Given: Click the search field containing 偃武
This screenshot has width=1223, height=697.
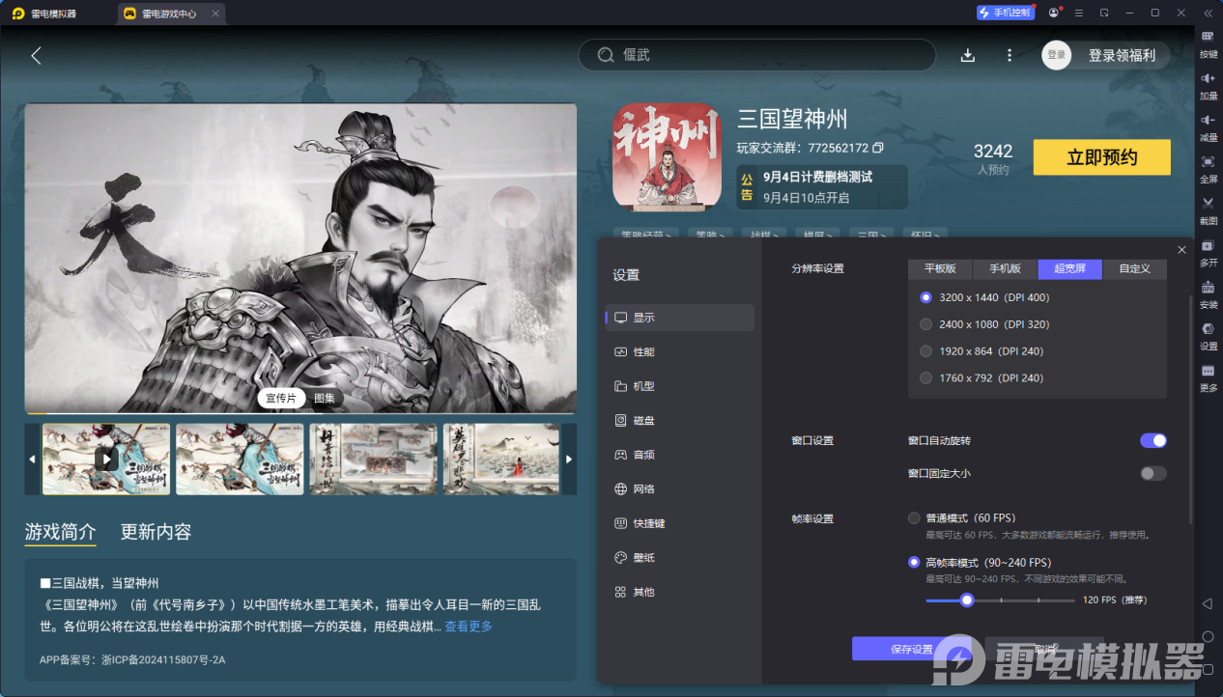Looking at the screenshot, I should (x=756, y=55).
